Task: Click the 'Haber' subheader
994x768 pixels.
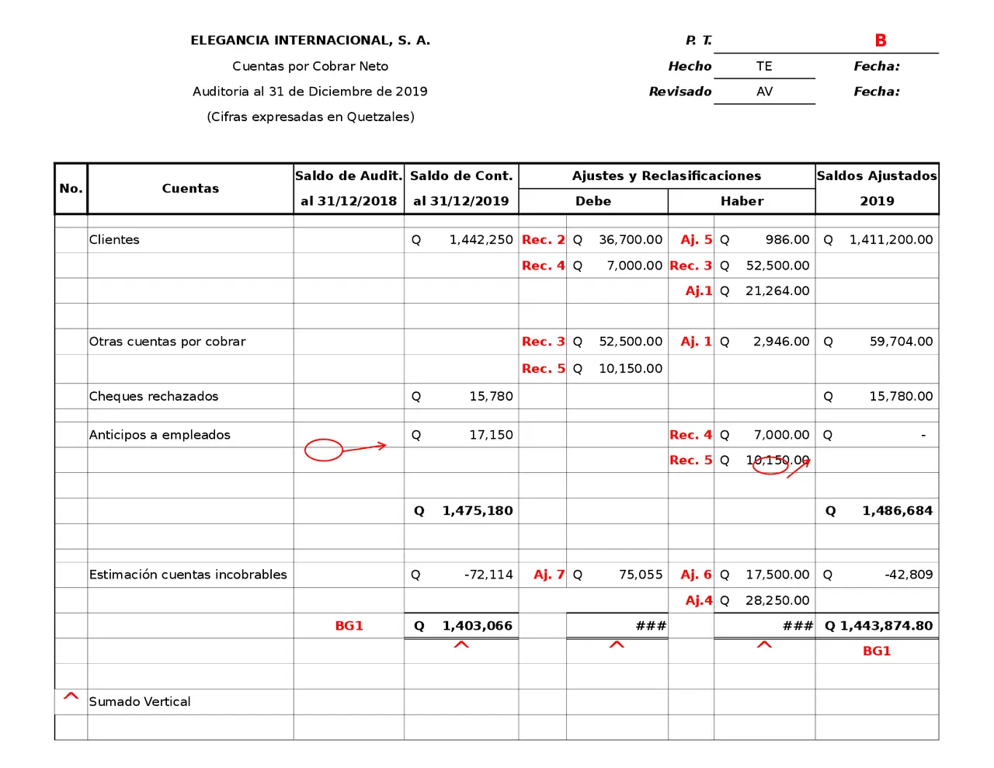Action: (x=742, y=201)
